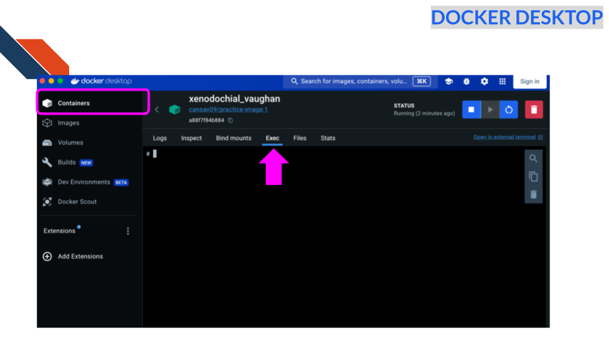
Task: Click the search field for images, containers
Action: (360, 82)
